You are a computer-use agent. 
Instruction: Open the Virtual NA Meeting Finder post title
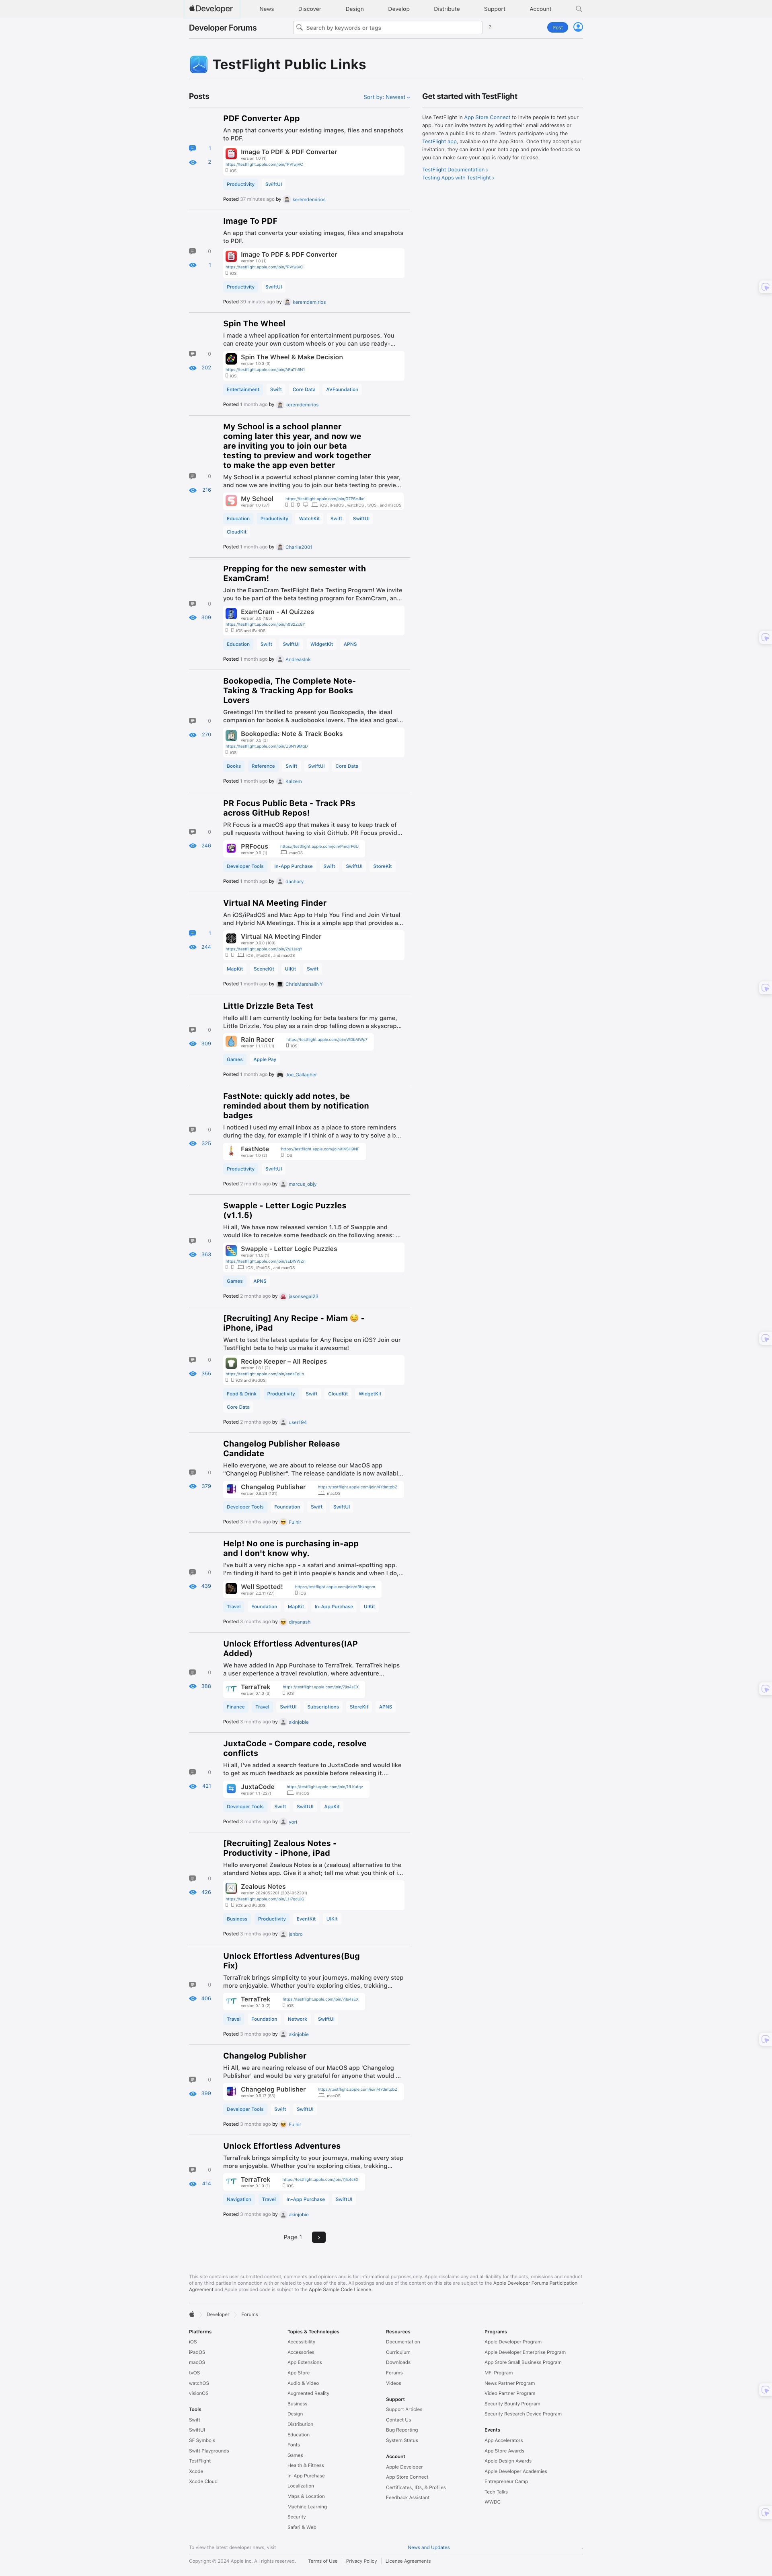click(275, 903)
